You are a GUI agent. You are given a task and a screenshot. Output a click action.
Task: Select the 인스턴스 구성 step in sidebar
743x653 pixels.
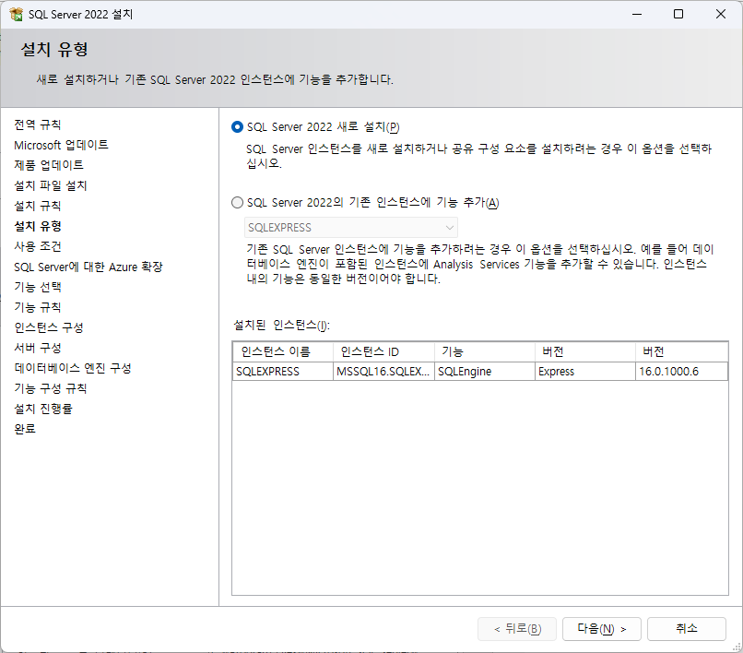click(x=49, y=327)
